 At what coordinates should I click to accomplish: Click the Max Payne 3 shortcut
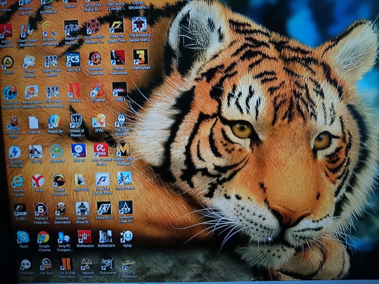(x=140, y=57)
